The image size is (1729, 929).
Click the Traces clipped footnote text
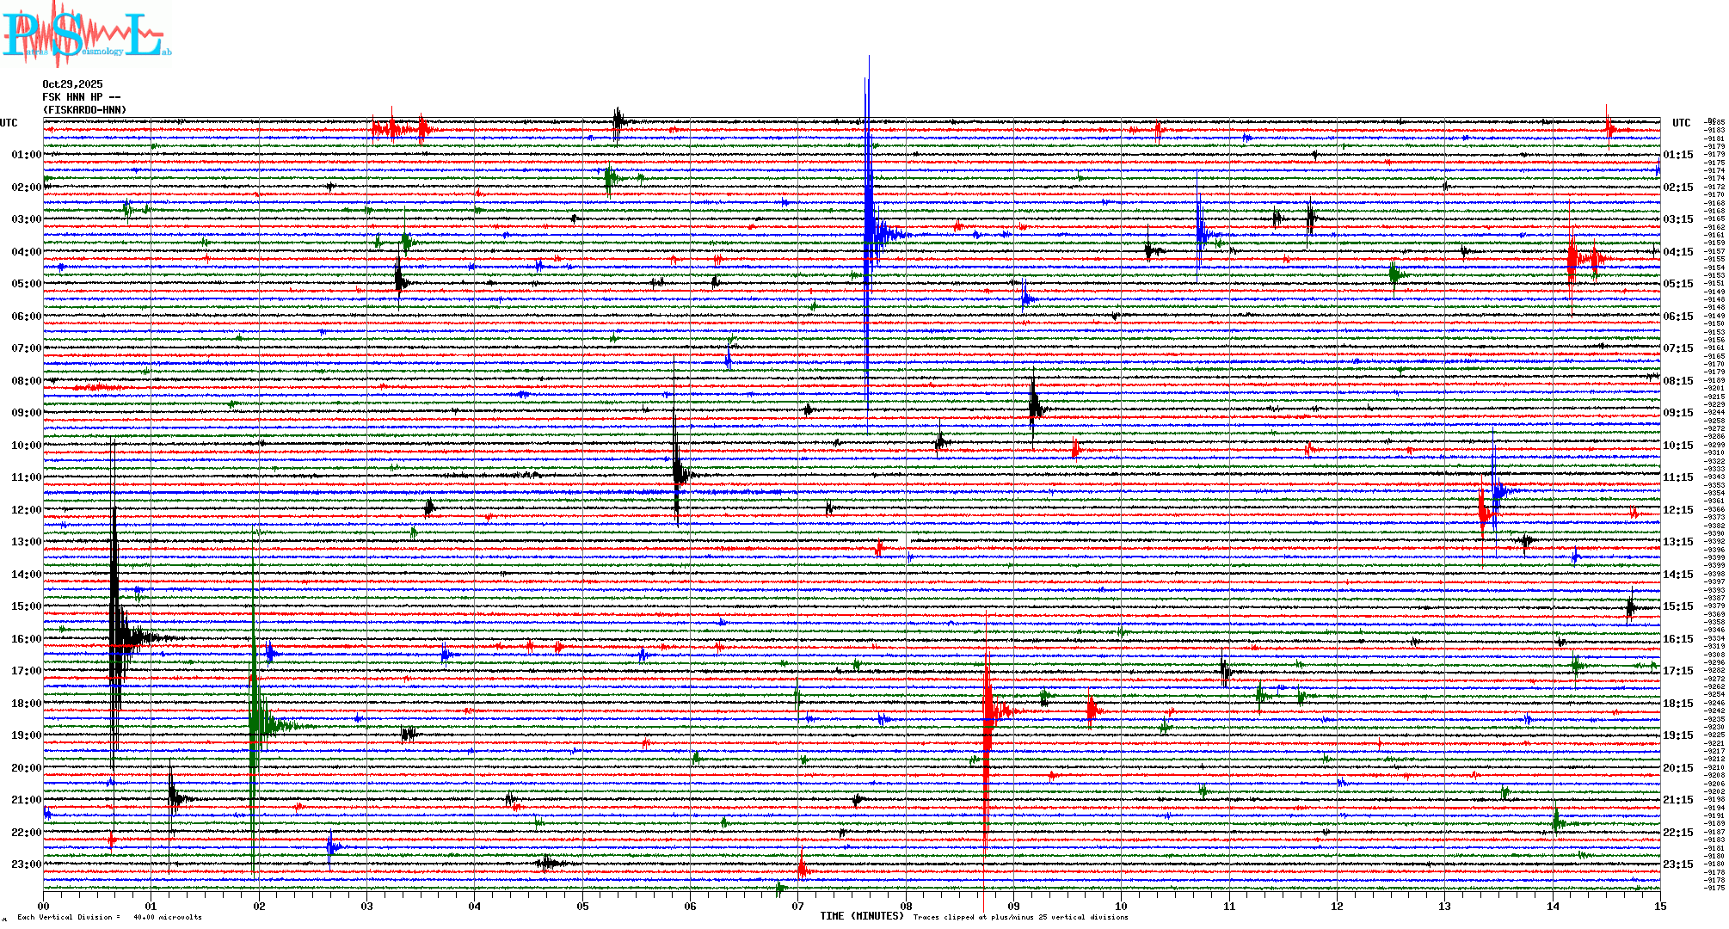pyautogui.click(x=1020, y=917)
